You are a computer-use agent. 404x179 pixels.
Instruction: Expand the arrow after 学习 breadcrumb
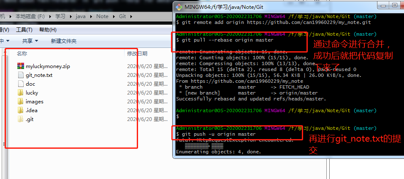pos(70,17)
